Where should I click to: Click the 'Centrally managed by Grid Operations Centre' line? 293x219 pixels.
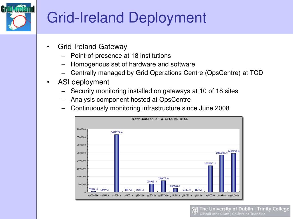tap(167, 73)
